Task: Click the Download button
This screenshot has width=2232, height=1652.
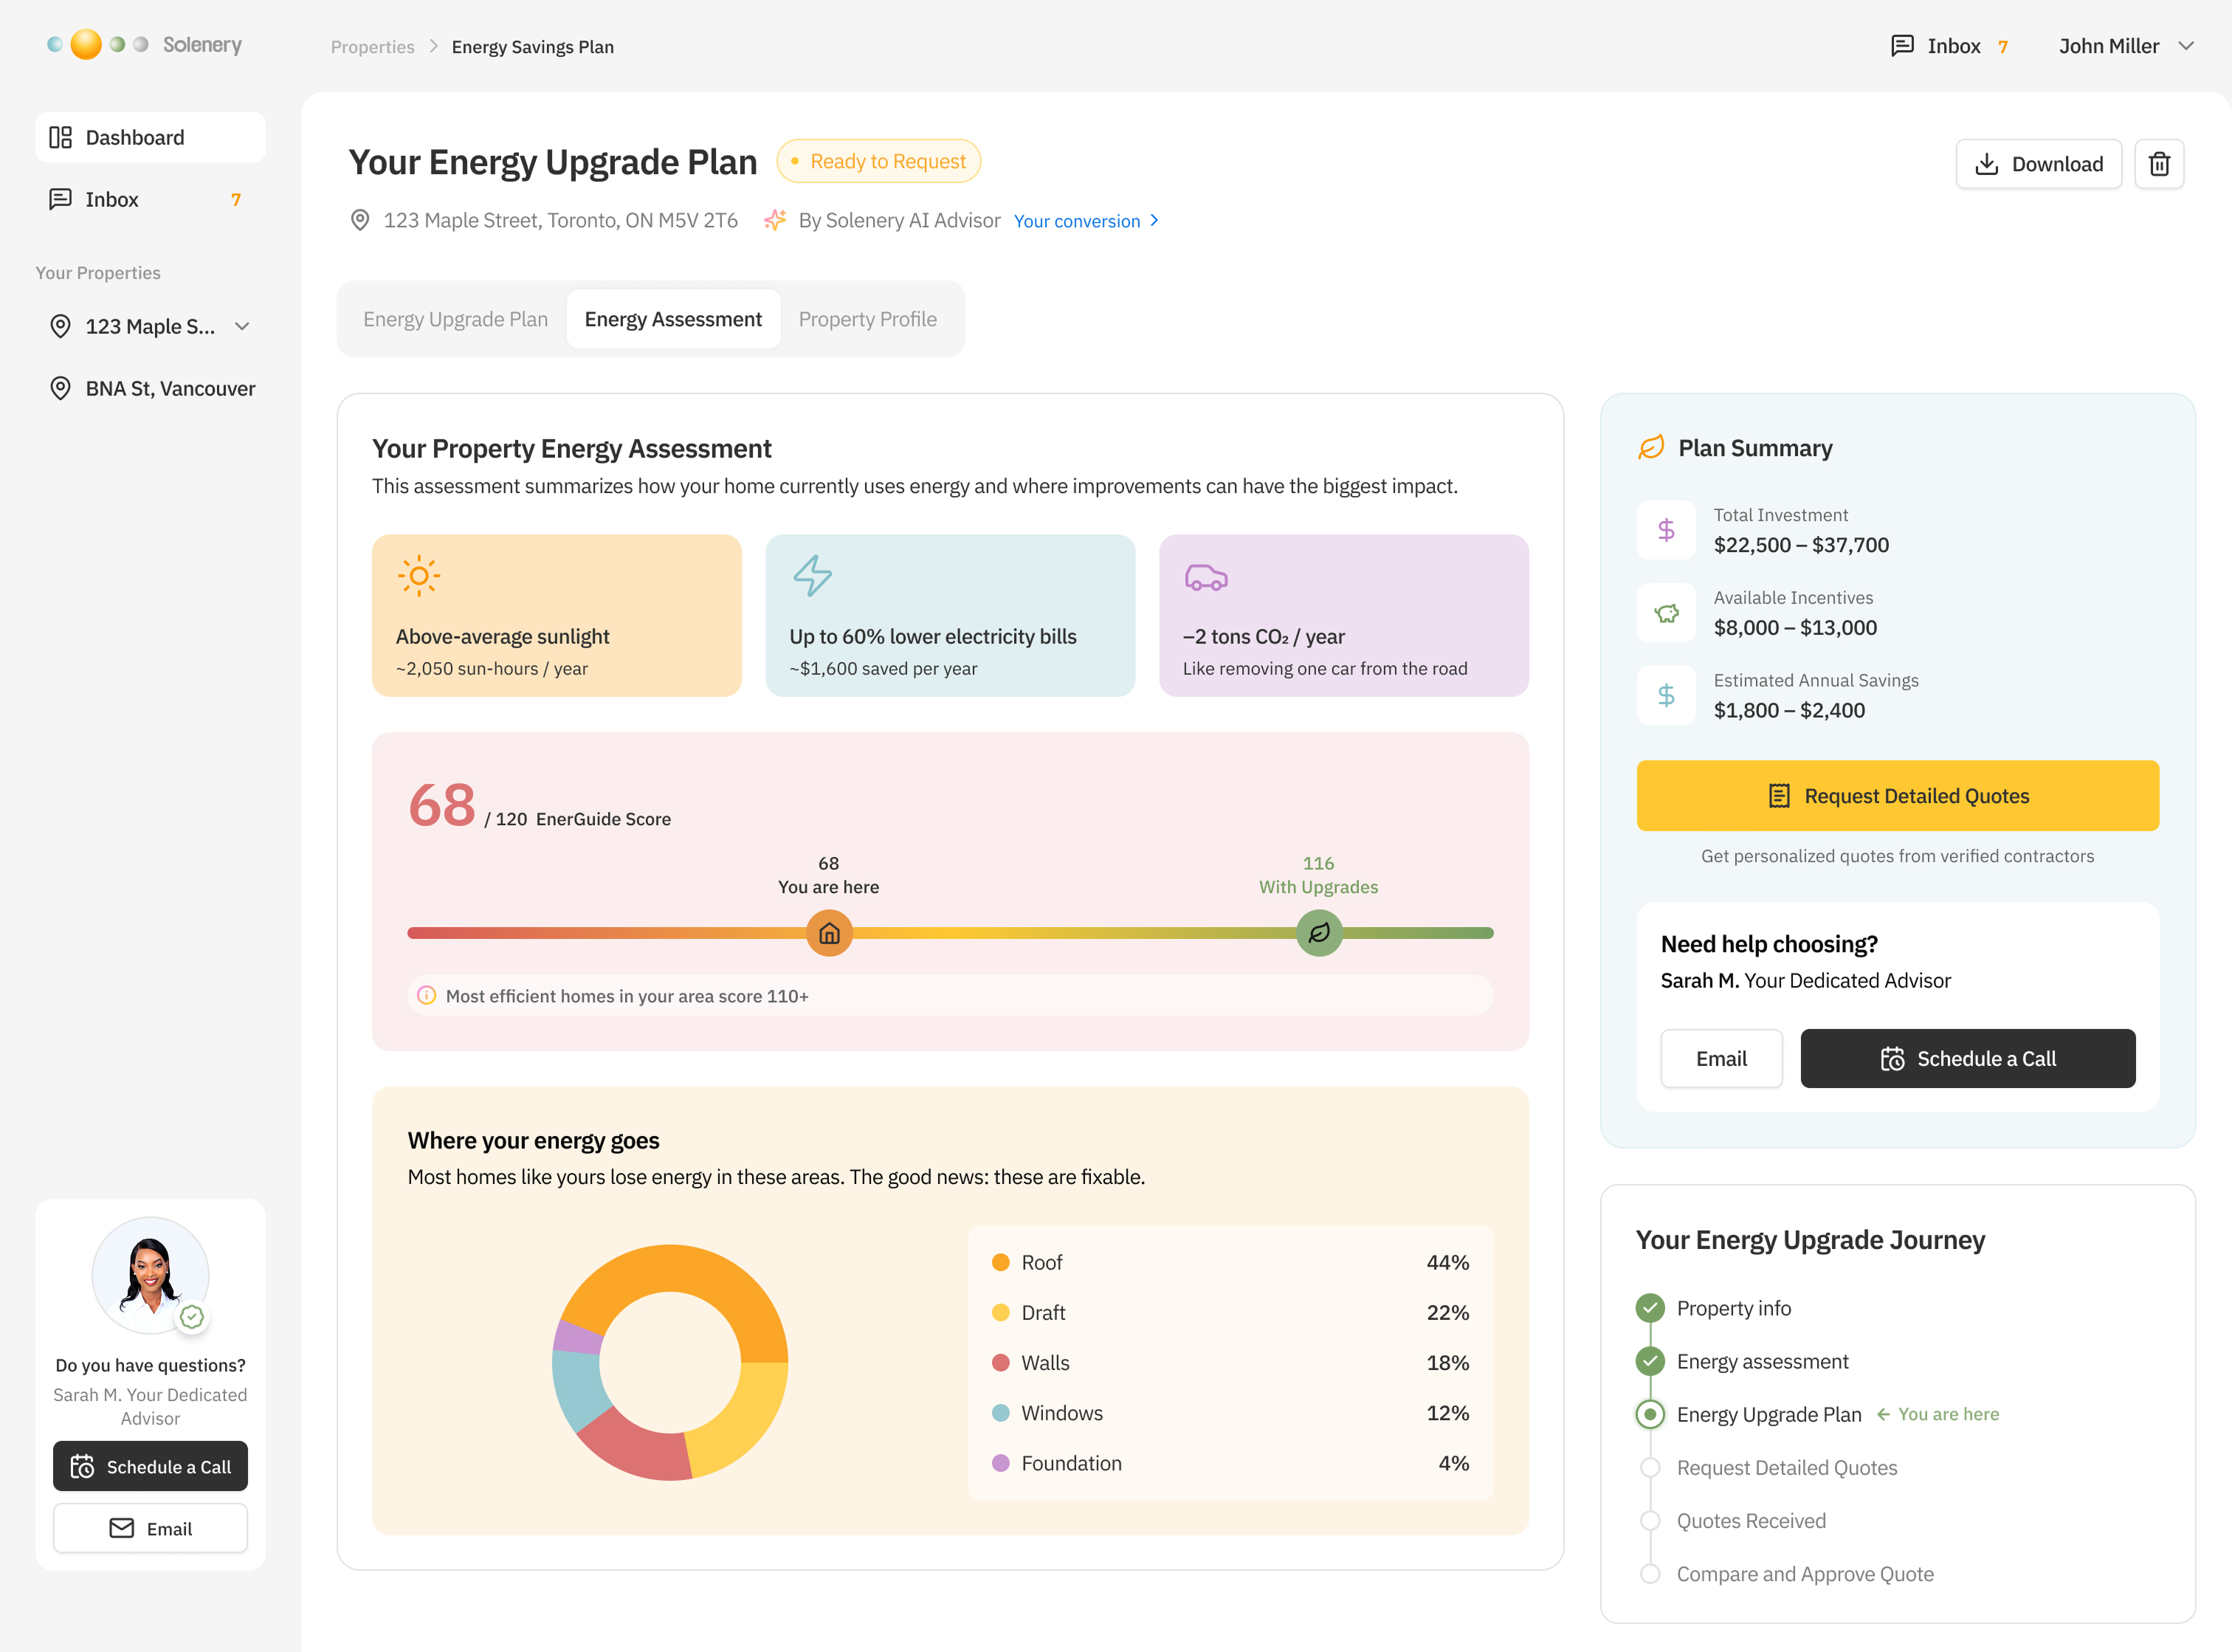Action: [x=2038, y=164]
